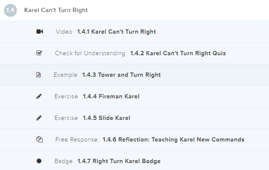Click the video camera icon for 1.4.1

pyautogui.click(x=39, y=31)
